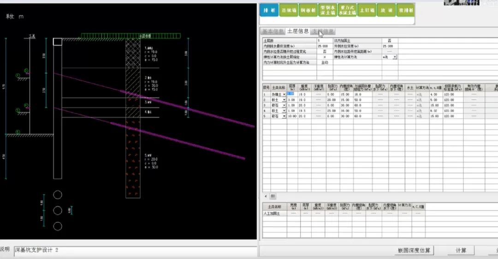Screen dimensions: 498x259
Task: Expand soil type dropdown for layer 3 碎石
Action: point(284,105)
